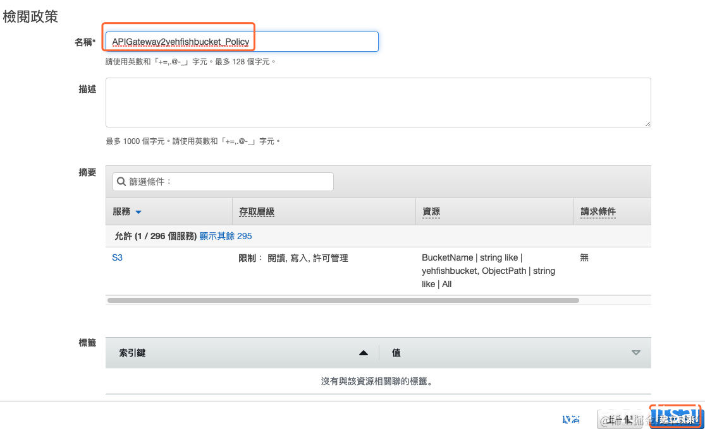
Task: Select the '限制： 閱讀, 寫入, 許可管理' access level text
Action: click(293, 258)
